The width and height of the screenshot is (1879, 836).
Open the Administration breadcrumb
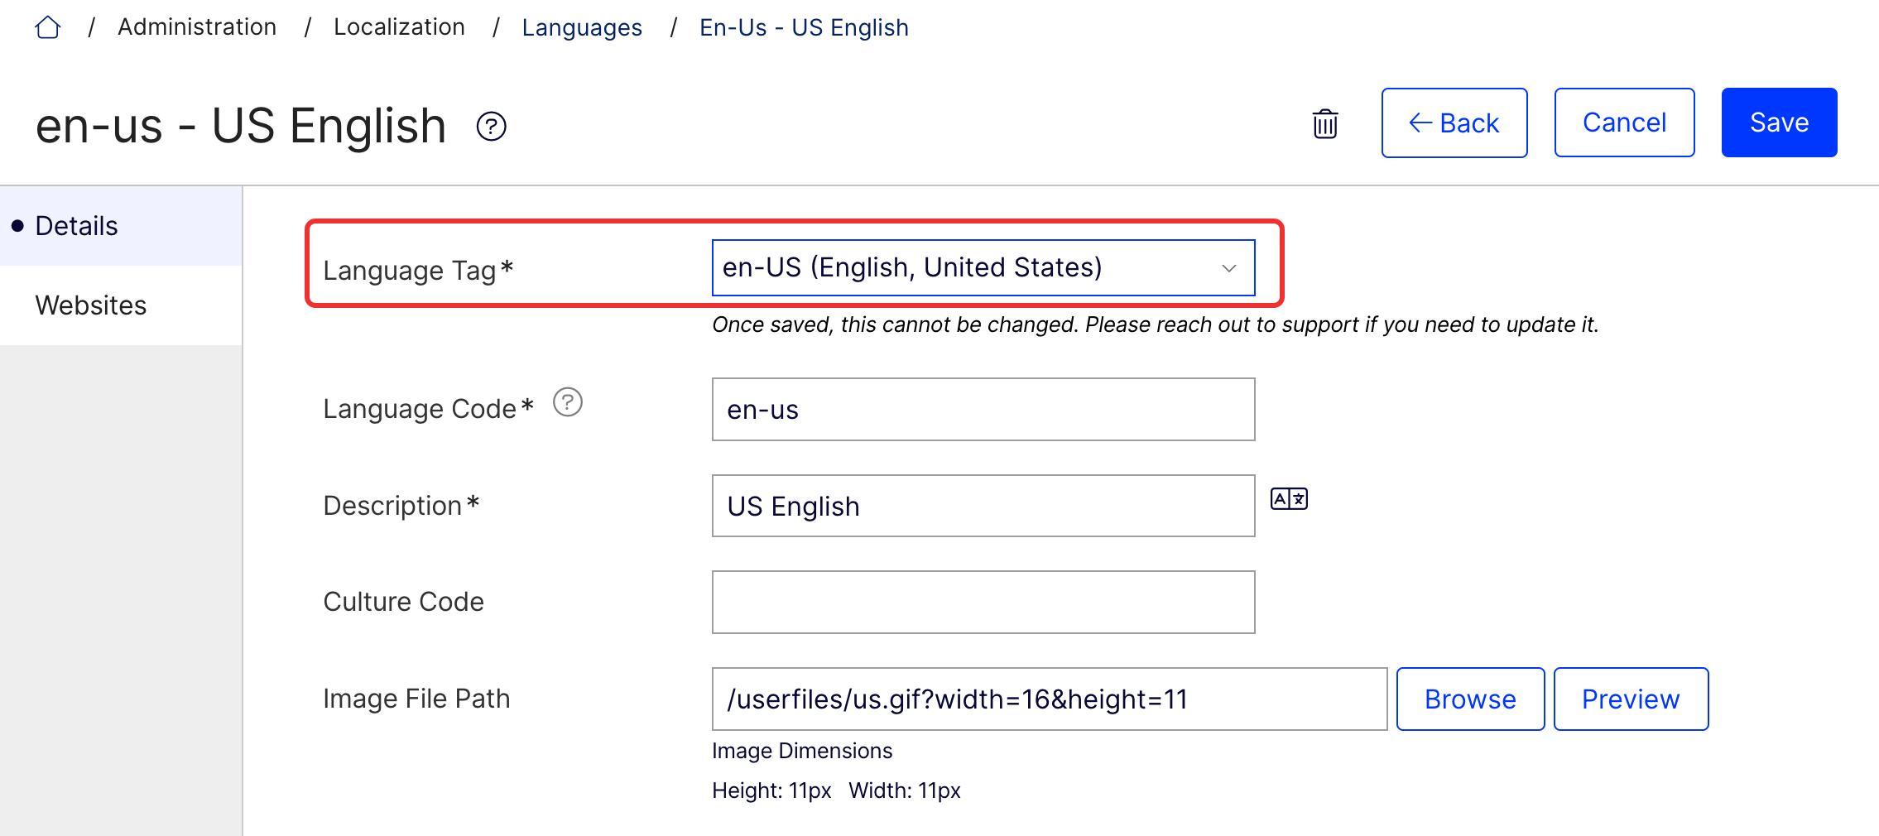(x=197, y=26)
